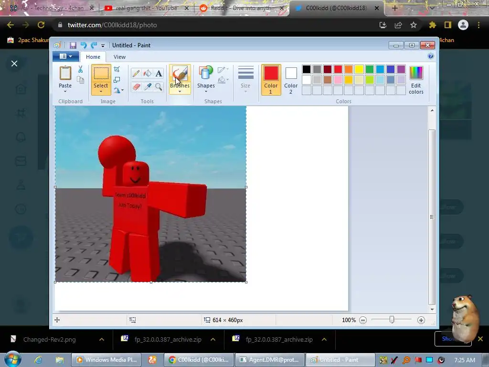Open Agent.DMR taskbar item
Image resolution: width=489 pixels, height=367 pixels.
tap(270, 360)
